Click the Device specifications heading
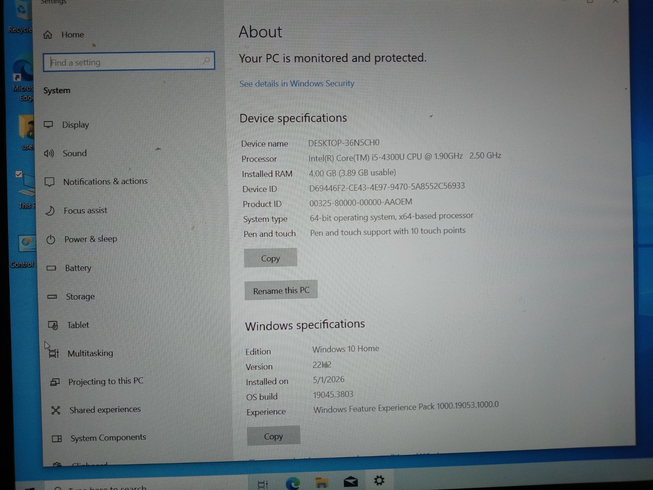The width and height of the screenshot is (653, 490). point(293,118)
